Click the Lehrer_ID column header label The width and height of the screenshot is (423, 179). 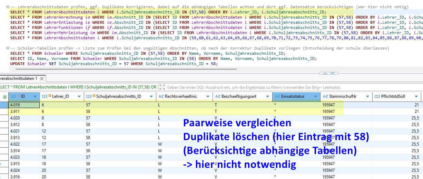tap(60, 97)
